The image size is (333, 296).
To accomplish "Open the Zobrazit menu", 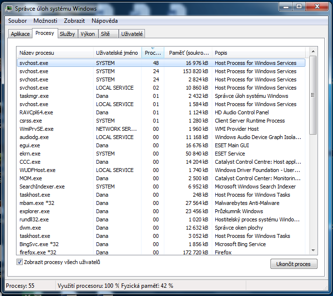I will point(74,21).
